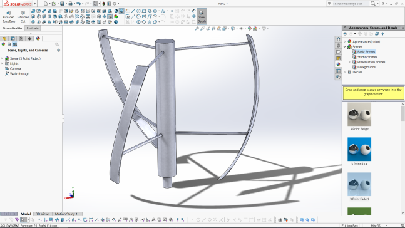The height and width of the screenshot is (228, 405).
Task: Open Design Library tab in task pane
Action: [x=338, y=46]
